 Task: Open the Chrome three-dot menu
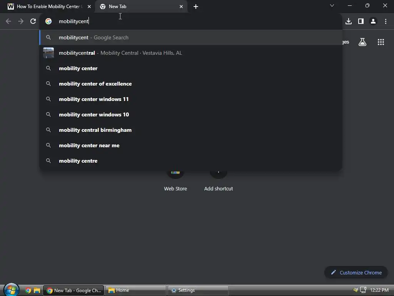pos(386,22)
